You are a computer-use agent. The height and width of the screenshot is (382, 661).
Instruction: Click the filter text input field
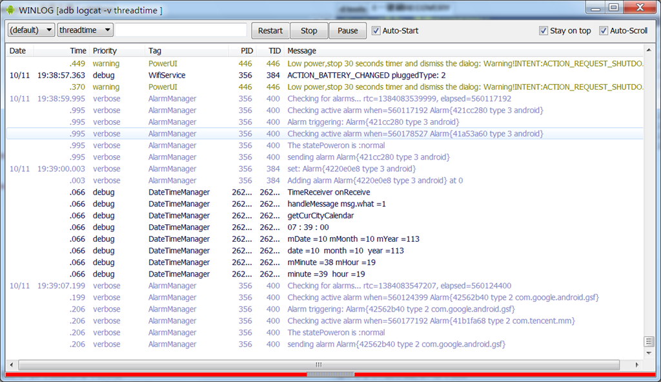coord(181,30)
